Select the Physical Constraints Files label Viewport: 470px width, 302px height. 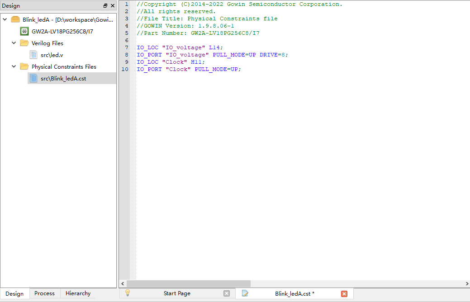tap(64, 67)
